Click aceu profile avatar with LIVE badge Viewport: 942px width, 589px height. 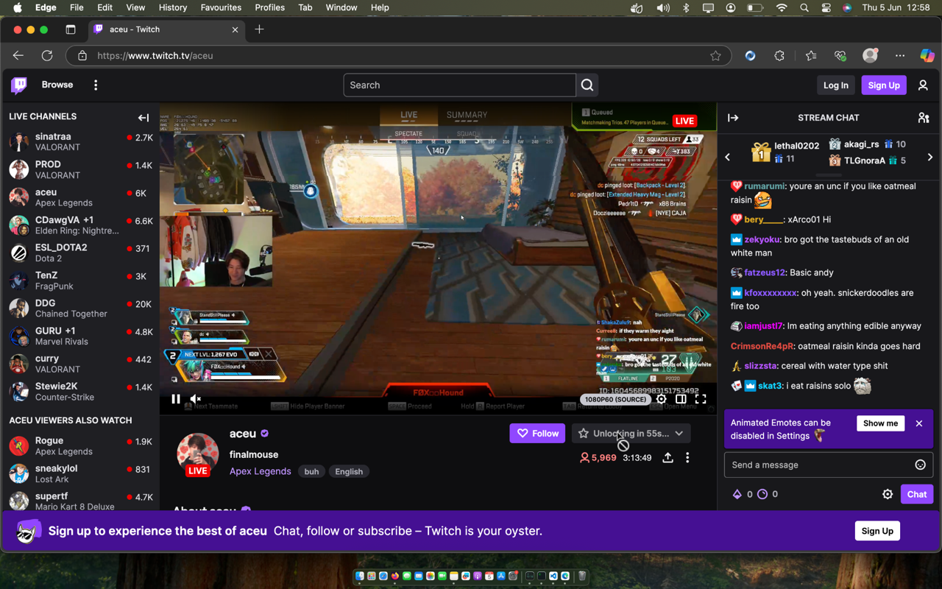(x=198, y=454)
